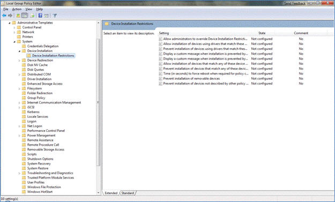Expand the Filesystem tree node
335x202 pixels.
tap(19, 88)
